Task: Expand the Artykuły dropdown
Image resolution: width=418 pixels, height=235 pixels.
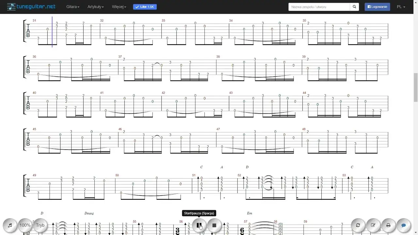Action: tap(95, 7)
